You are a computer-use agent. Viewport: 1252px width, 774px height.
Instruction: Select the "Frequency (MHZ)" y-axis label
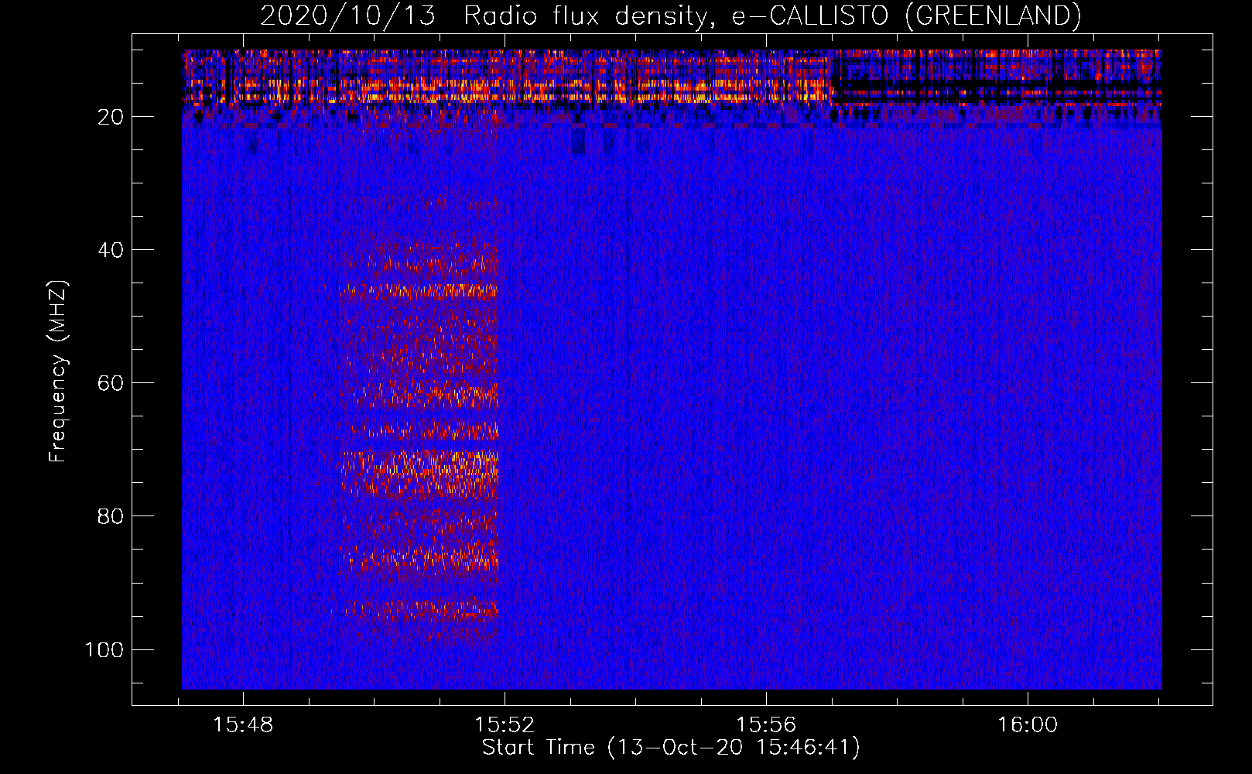(58, 371)
